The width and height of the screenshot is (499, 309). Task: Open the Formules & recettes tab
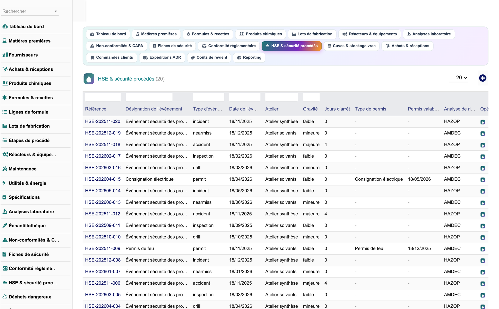coord(208,34)
